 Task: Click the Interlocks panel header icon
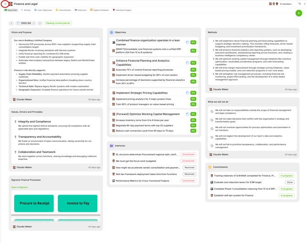click(x=111, y=146)
